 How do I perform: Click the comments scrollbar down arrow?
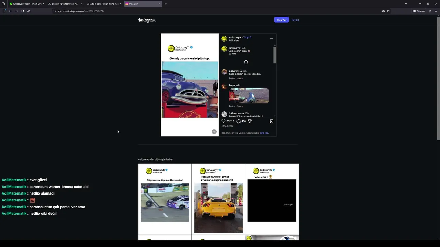point(275,115)
